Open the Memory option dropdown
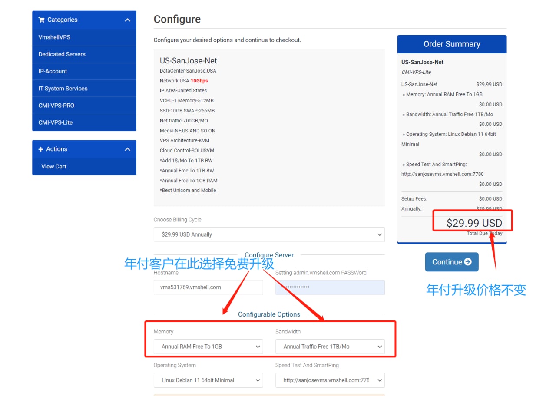 [x=208, y=346]
